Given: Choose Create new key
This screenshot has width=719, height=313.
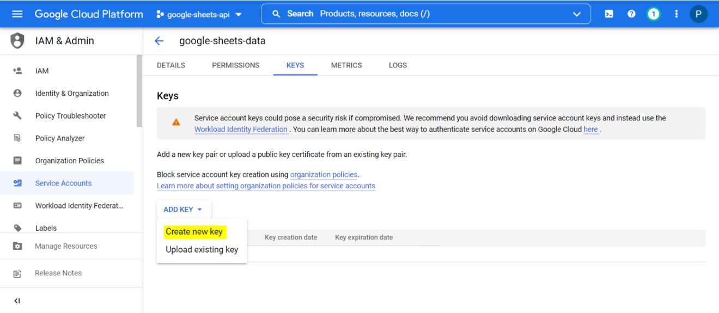Looking at the screenshot, I should pos(194,232).
